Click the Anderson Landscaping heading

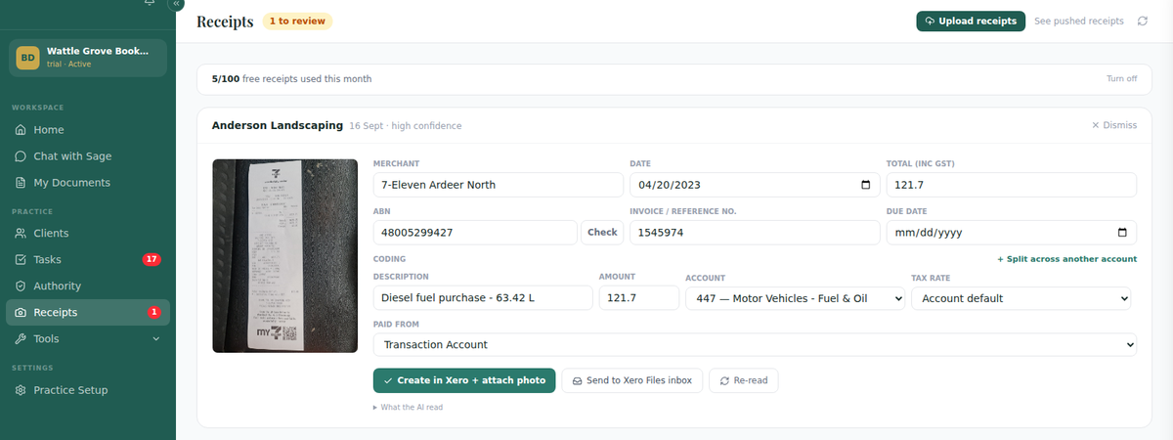pos(278,125)
